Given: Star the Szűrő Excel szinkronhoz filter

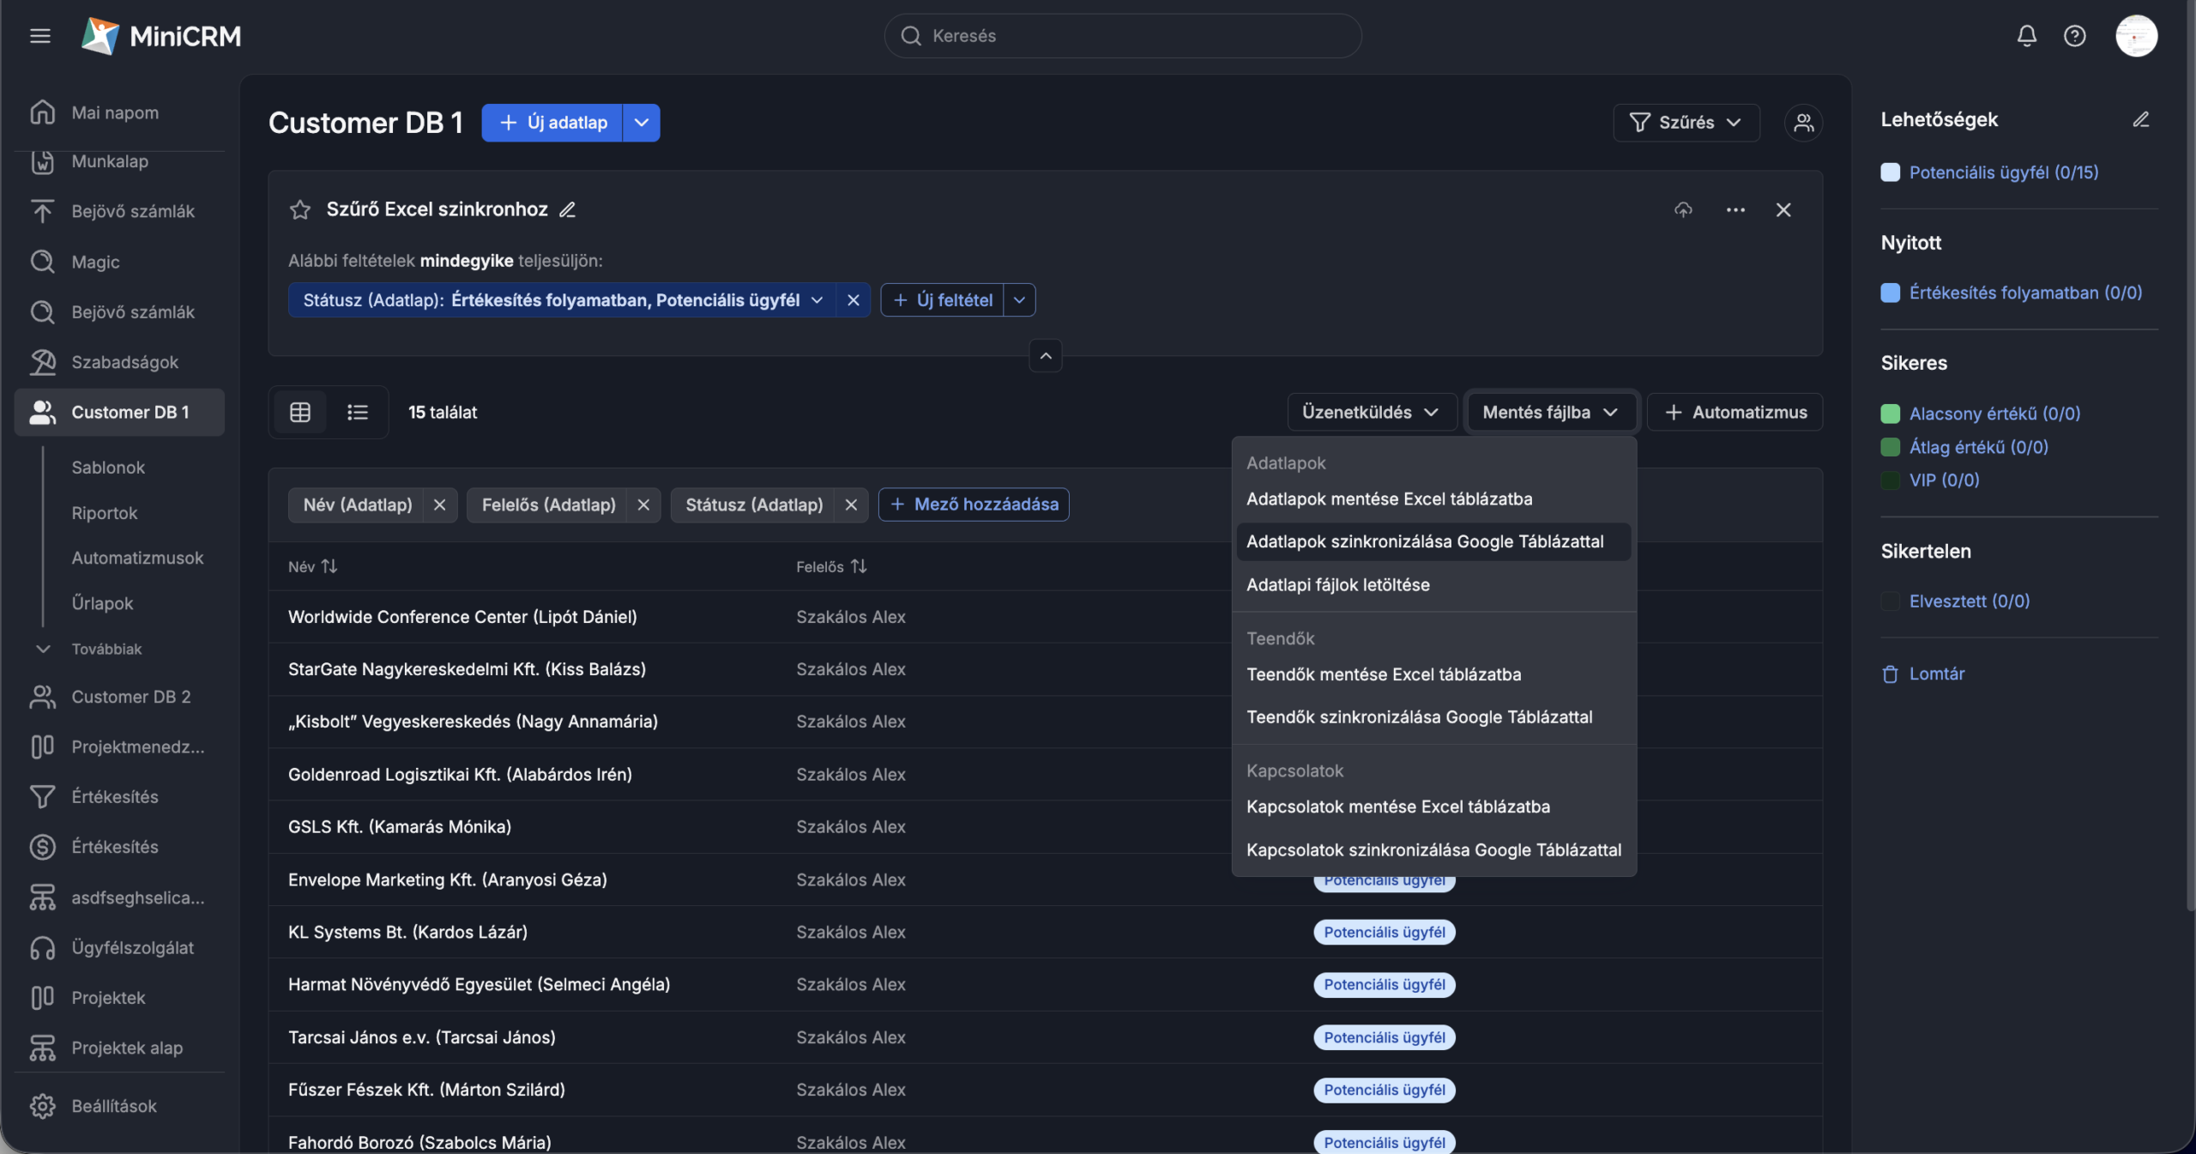Looking at the screenshot, I should (x=299, y=210).
